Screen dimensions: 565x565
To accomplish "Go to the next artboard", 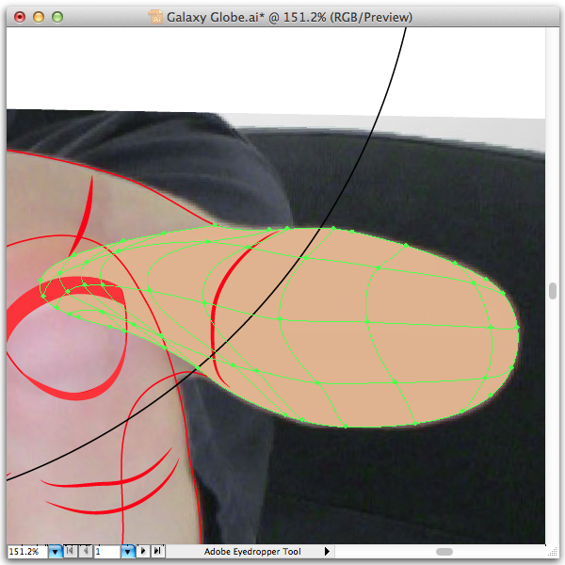I will pos(143,551).
